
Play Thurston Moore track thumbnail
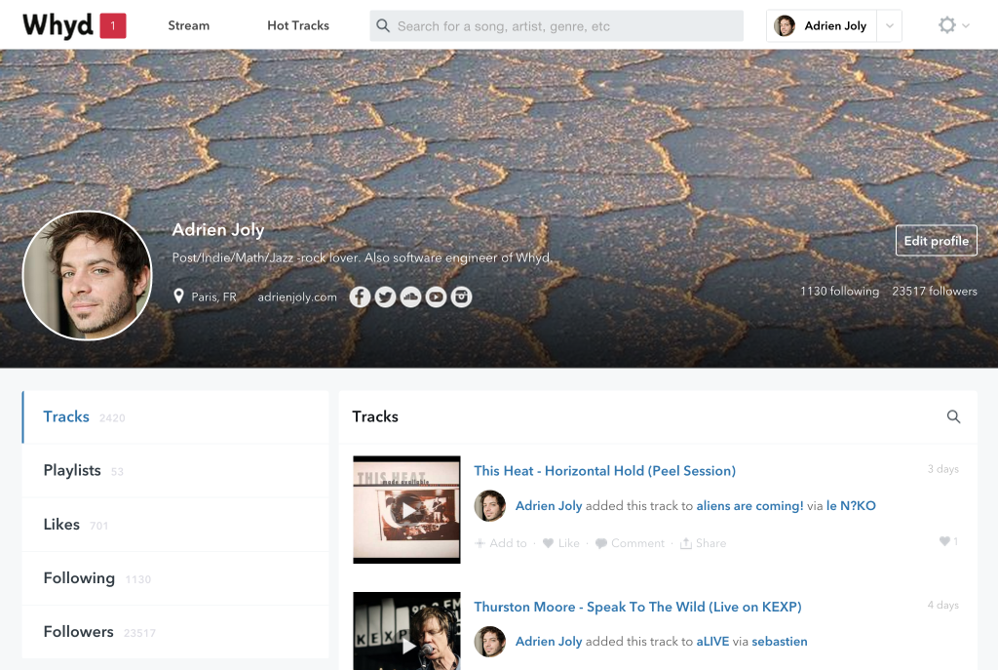click(x=406, y=631)
